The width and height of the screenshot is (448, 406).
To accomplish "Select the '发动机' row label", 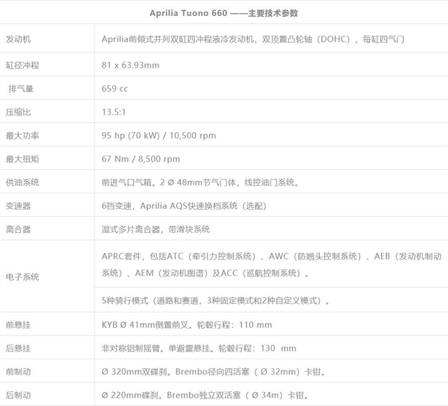I will click(x=18, y=39).
